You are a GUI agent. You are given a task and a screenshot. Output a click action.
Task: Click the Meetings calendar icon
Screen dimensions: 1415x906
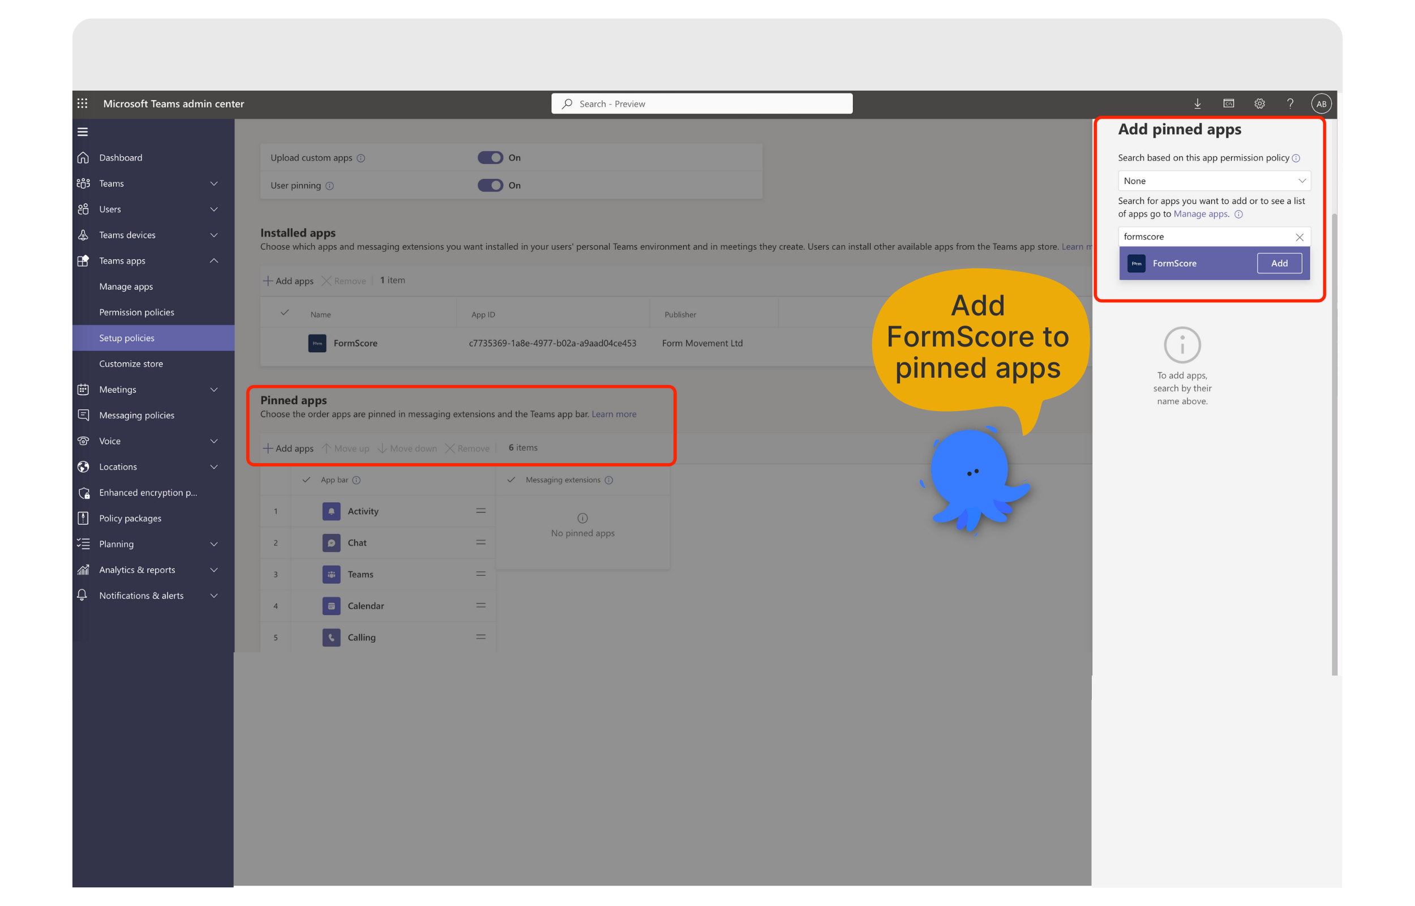83,390
